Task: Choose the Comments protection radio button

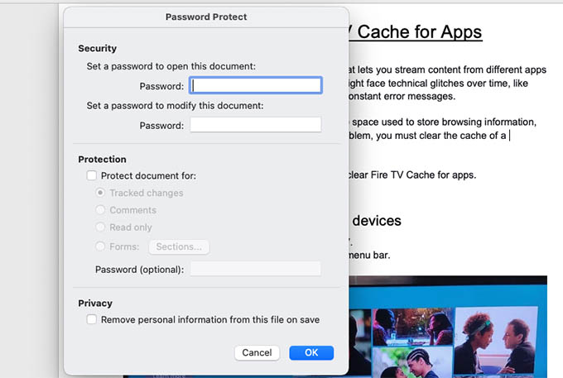Action: (x=100, y=210)
